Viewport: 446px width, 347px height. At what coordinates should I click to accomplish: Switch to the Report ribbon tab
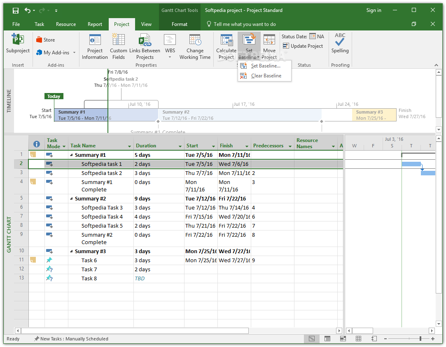pyautogui.click(x=95, y=24)
